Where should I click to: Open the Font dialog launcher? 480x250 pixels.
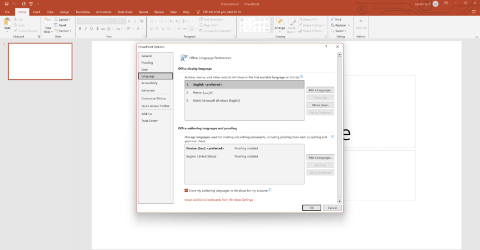click(145, 37)
